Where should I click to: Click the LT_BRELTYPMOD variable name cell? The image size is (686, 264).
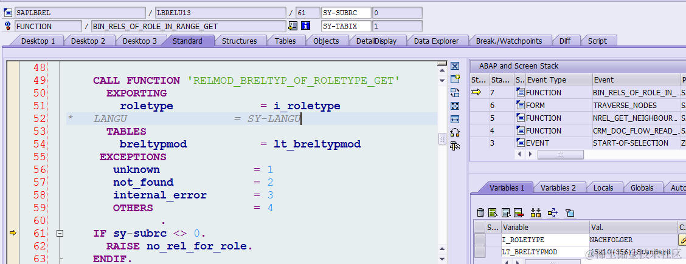pos(545,252)
